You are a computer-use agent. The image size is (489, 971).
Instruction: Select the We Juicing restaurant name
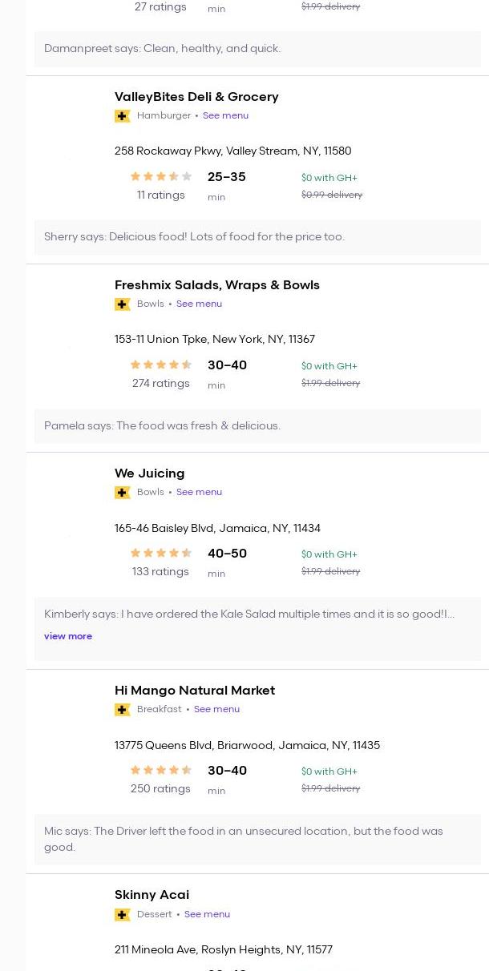coord(149,473)
